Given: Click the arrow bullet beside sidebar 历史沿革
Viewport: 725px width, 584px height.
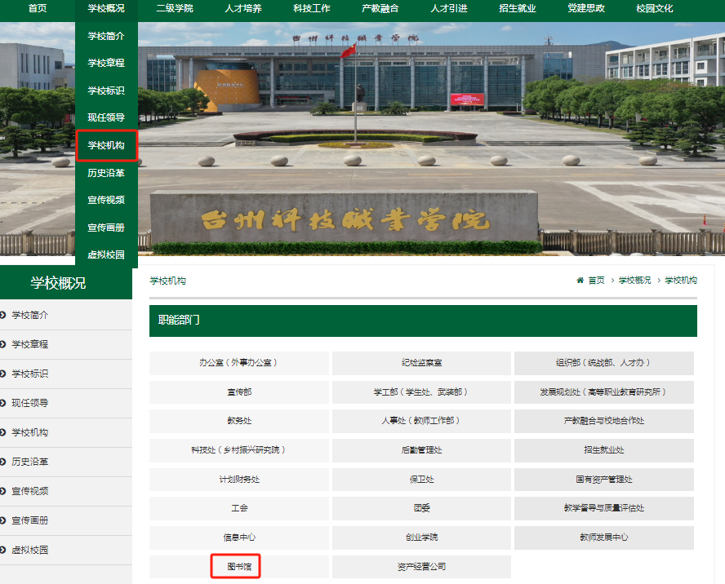Looking at the screenshot, I should [x=2, y=462].
